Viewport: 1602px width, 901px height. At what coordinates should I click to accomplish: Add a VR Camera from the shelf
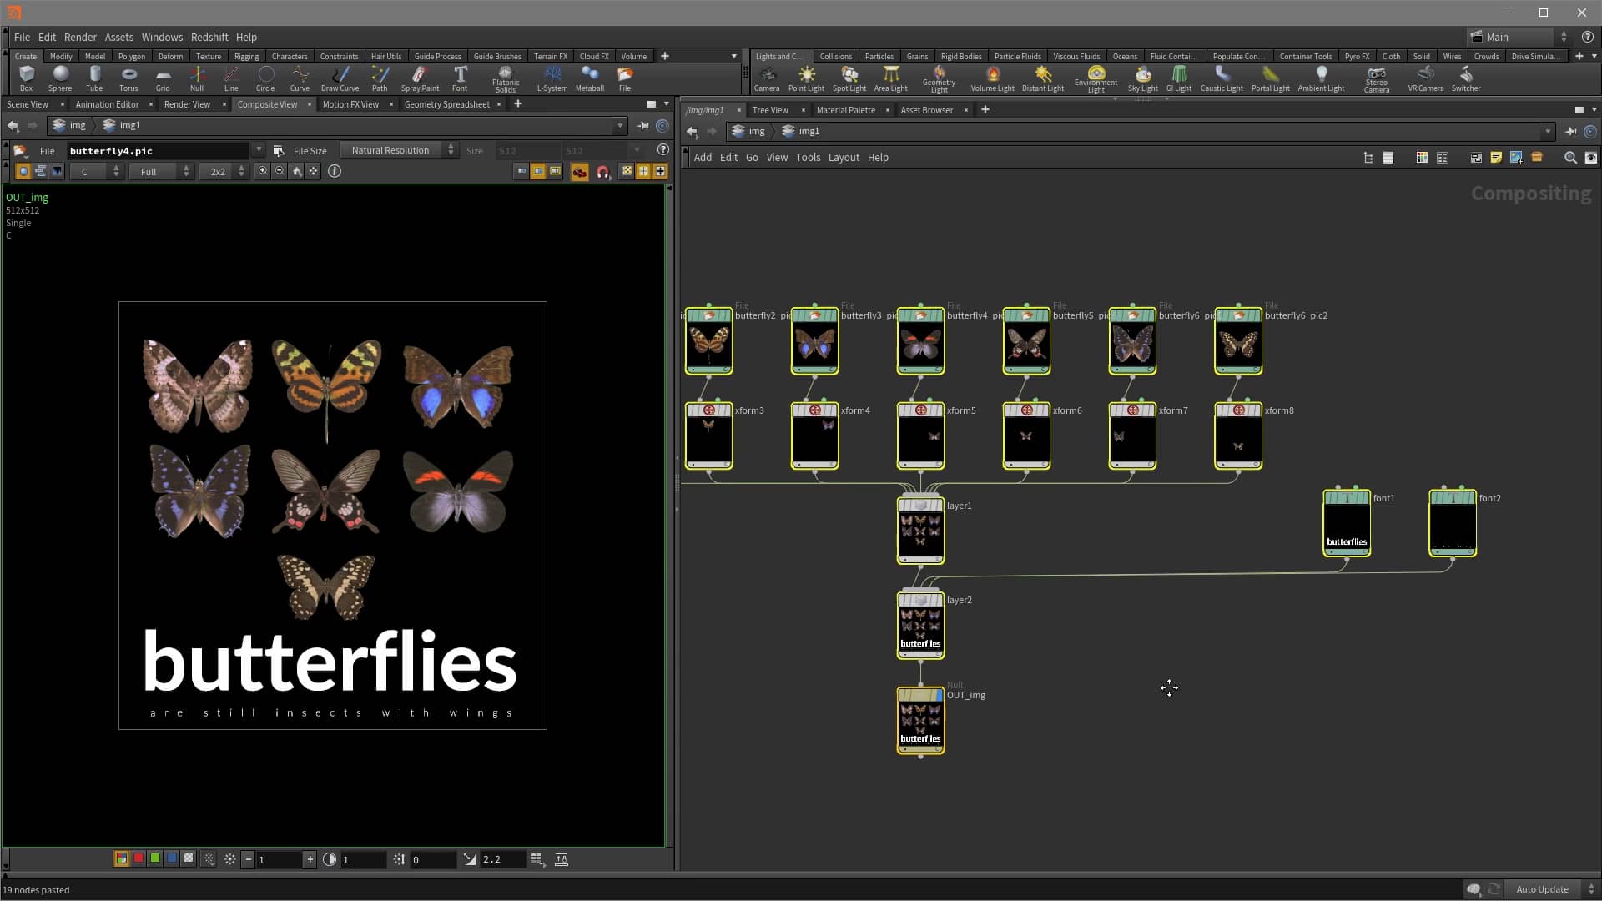click(x=1425, y=77)
